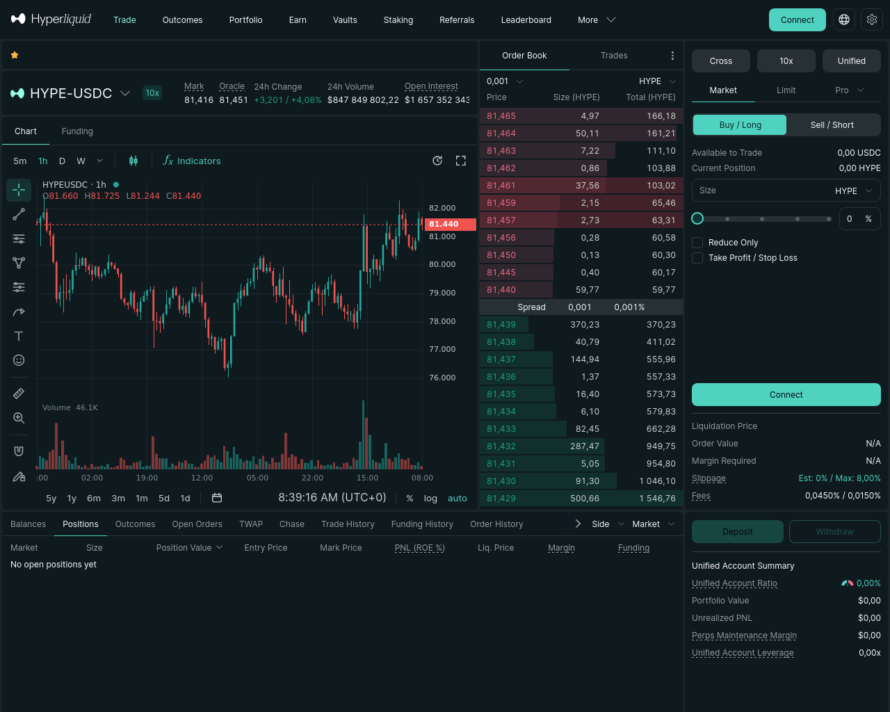Open the chart date range calendar
This screenshot has width=890, height=712.
217,498
